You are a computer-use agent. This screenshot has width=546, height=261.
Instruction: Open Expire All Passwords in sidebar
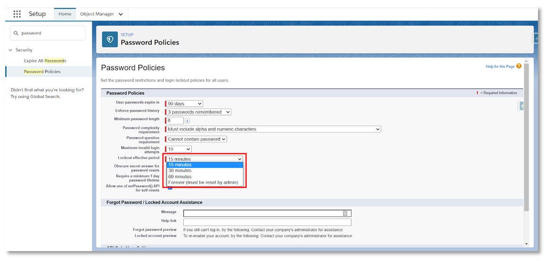[45, 60]
